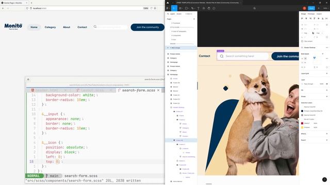Click the search icon in Layers panel
330x185 pixels.
click(168, 14)
